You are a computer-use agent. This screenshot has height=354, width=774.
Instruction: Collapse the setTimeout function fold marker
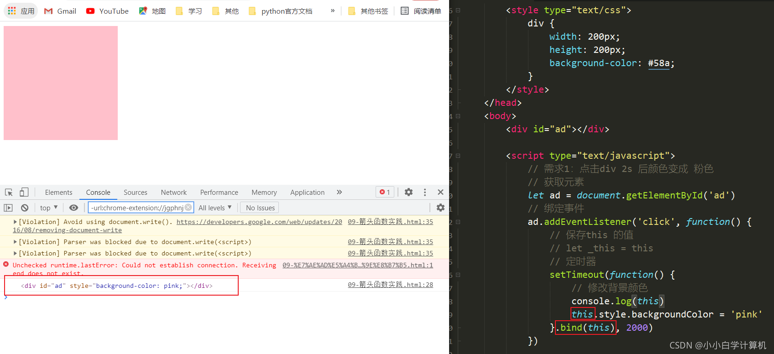click(458, 275)
